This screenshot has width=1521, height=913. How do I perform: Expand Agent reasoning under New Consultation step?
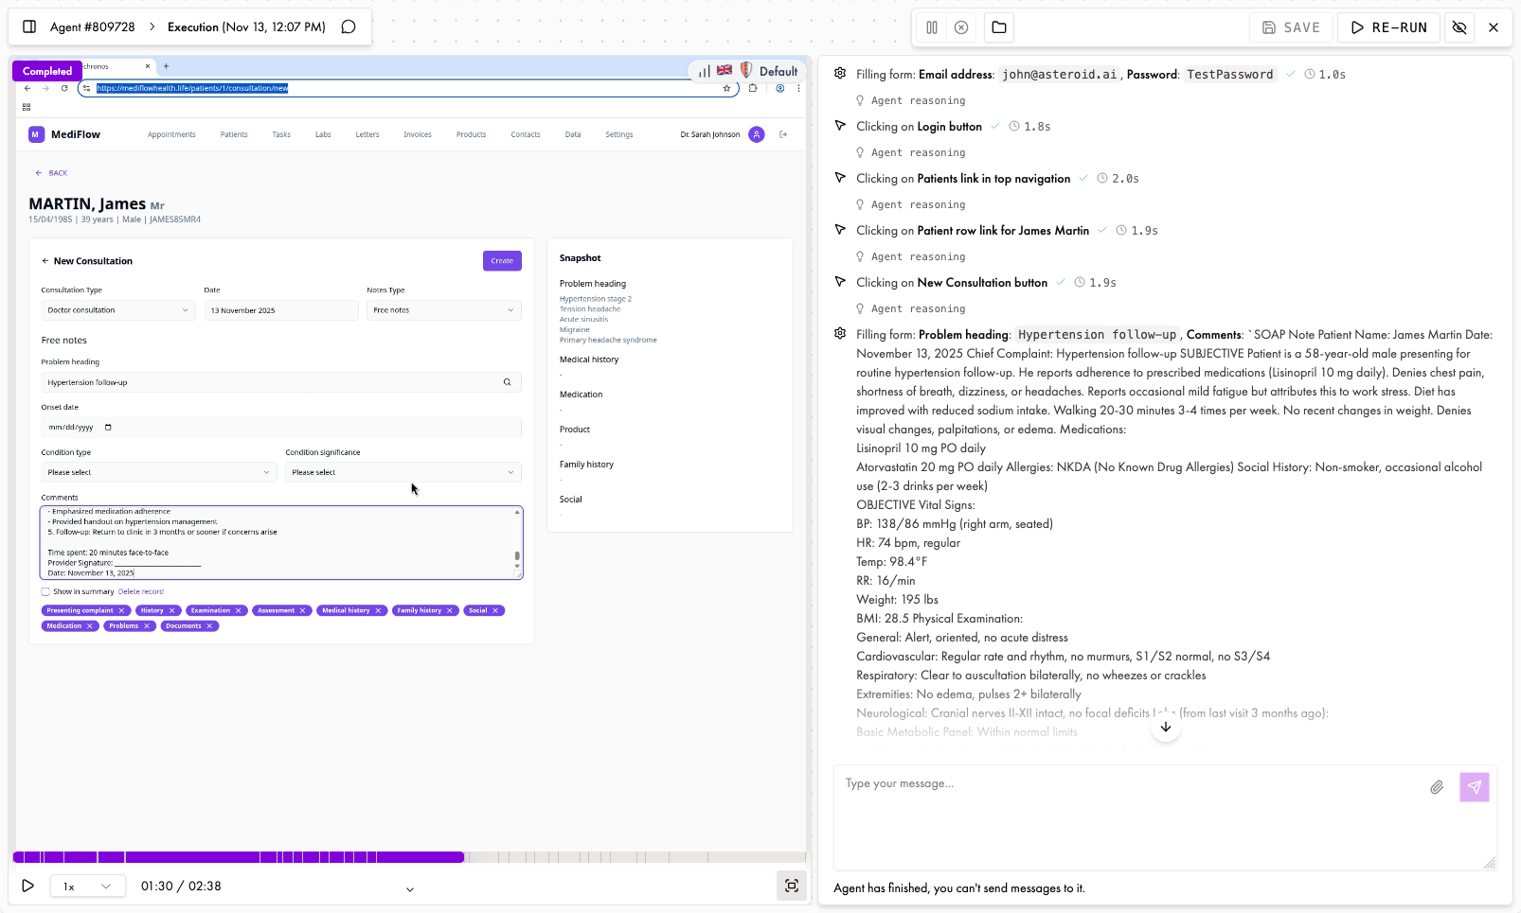909,308
